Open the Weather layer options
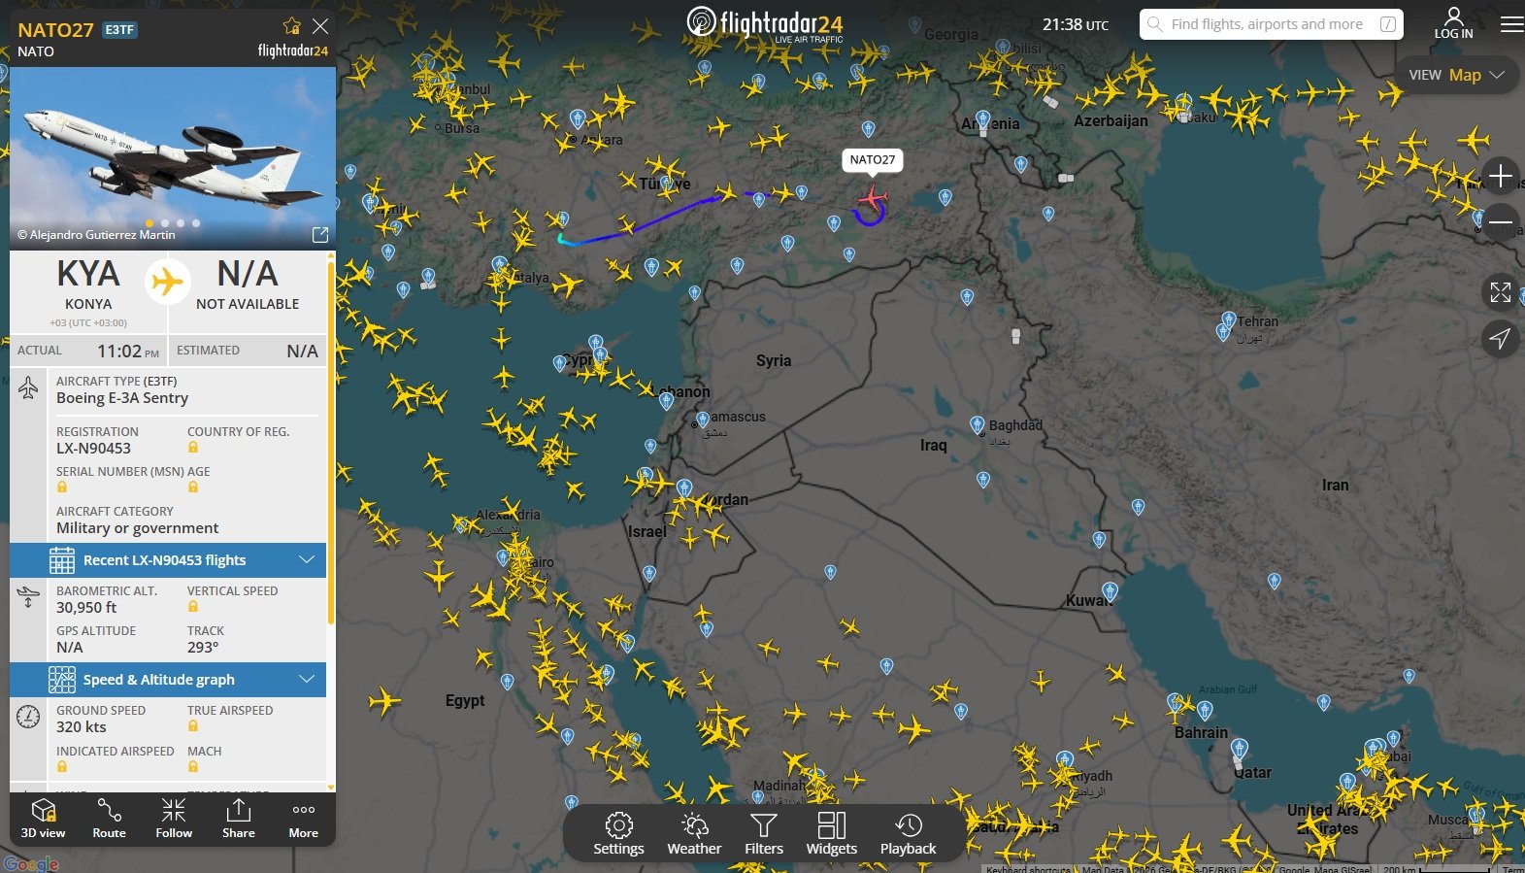The height and width of the screenshot is (873, 1525). pyautogui.click(x=694, y=834)
